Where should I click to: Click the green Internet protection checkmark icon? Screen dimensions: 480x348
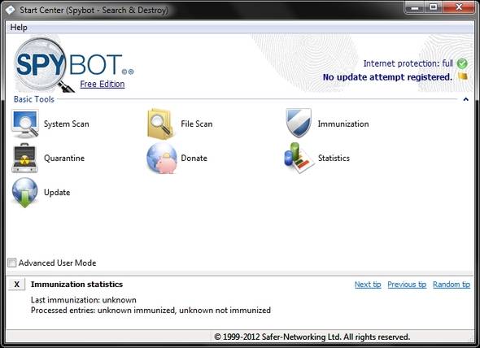point(462,63)
